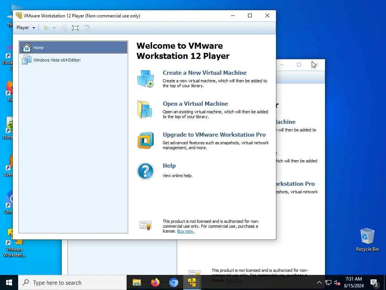This screenshot has width=386, height=290.
Task: Launch Firefox from the taskbar
Action: pyautogui.click(x=155, y=282)
